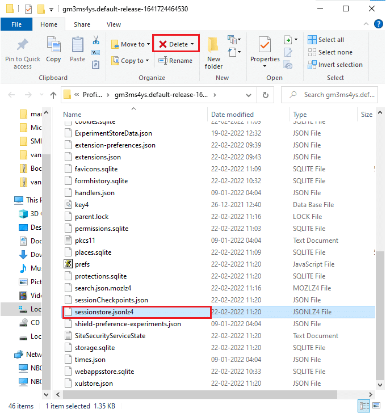This screenshot has height=413, width=386.
Task: Expand the Properties dropdown arrow
Action: point(265,66)
